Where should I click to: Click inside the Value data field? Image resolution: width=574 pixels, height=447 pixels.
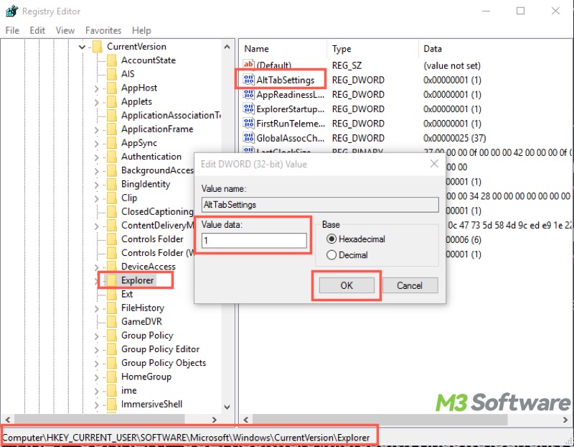[x=254, y=241]
